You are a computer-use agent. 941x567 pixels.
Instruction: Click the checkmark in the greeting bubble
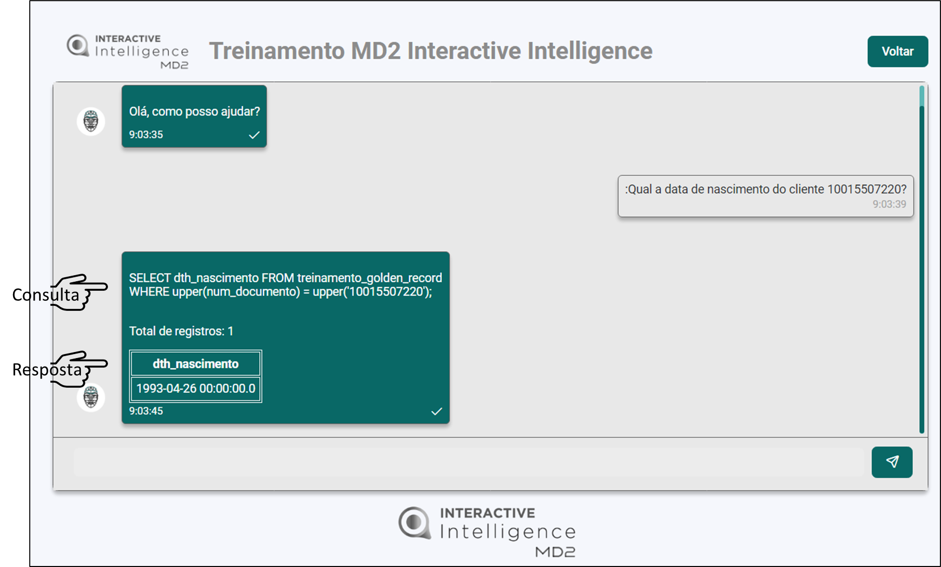click(x=254, y=135)
